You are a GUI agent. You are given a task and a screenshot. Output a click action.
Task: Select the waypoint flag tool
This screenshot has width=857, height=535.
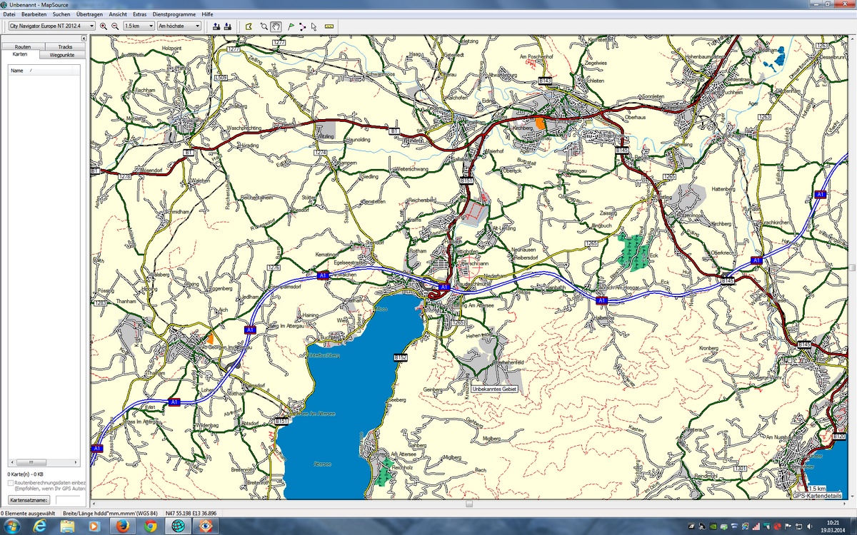pyautogui.click(x=291, y=26)
